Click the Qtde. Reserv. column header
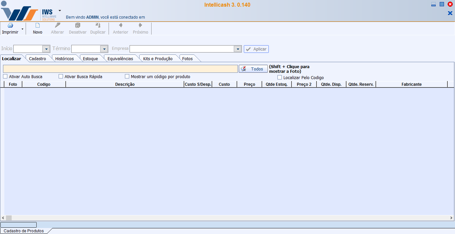Image resolution: width=455 pixels, height=234 pixels. 361,84
